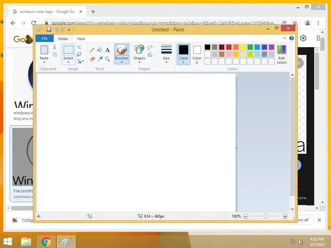This screenshot has width=331, height=248.
Task: Click the Copy icon in Clipboard group
Action: pyautogui.click(x=54, y=54)
